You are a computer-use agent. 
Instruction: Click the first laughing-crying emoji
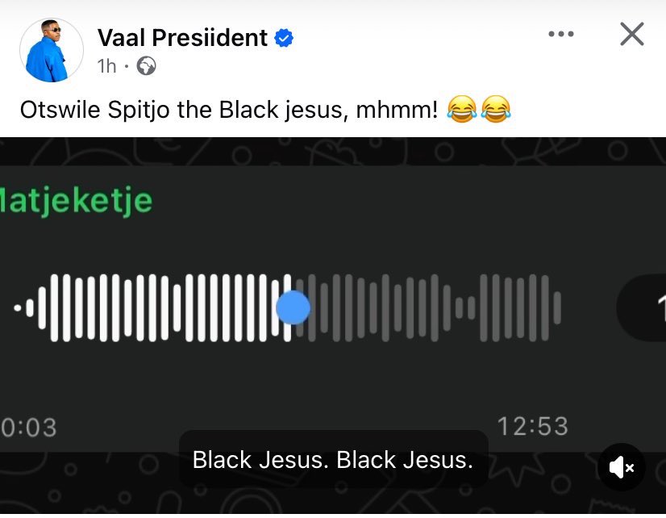click(462, 109)
